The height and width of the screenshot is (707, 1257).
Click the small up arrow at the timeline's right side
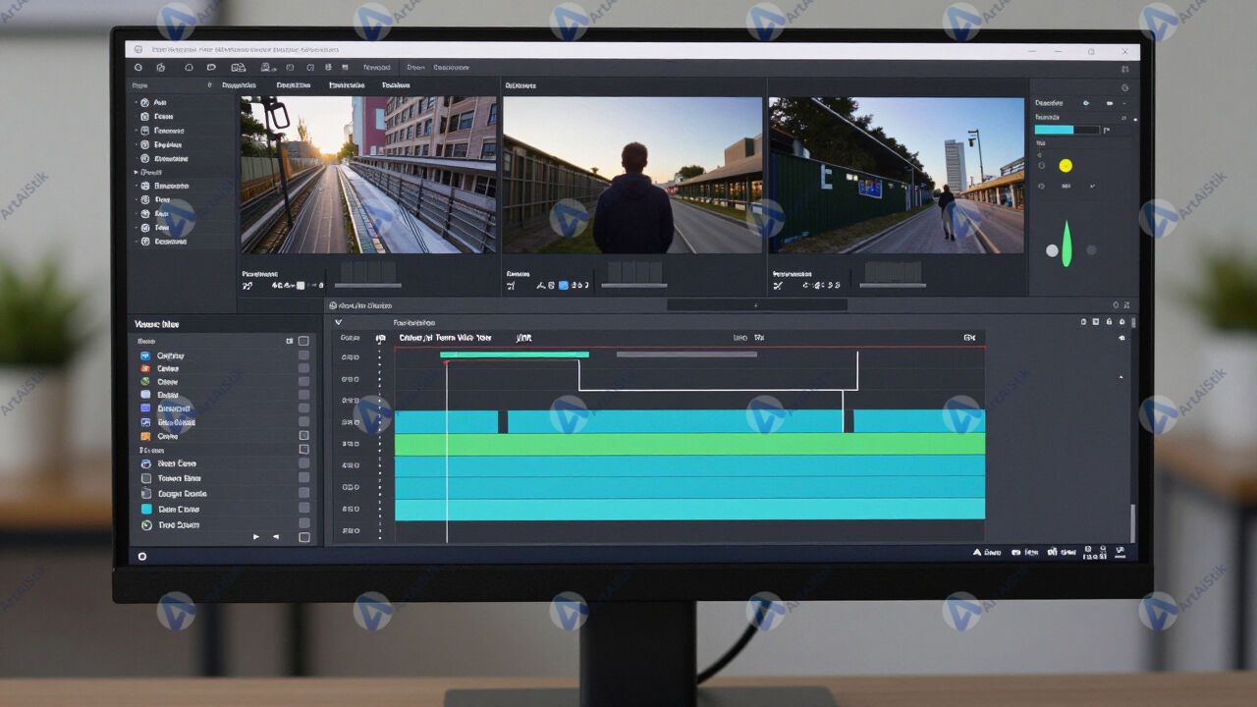click(x=1121, y=376)
